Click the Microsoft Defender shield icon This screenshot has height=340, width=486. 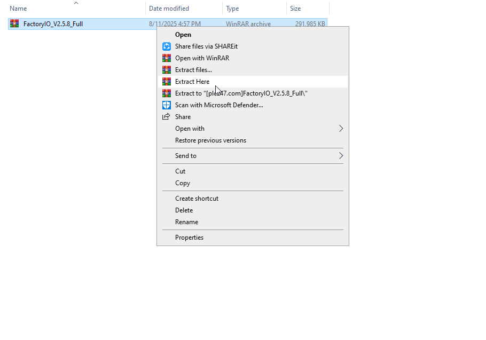tap(167, 105)
